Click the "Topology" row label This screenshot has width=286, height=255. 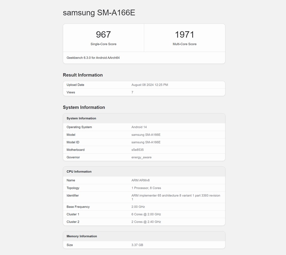(x=73, y=188)
